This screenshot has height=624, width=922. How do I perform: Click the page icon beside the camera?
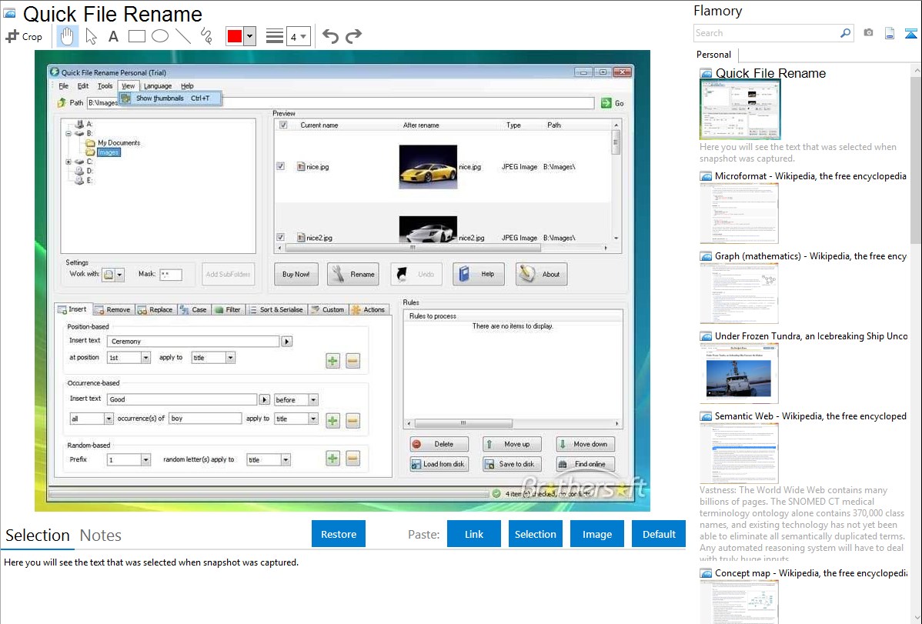click(x=890, y=33)
